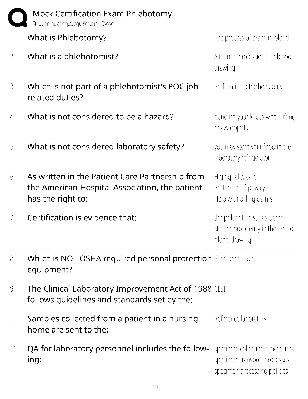
Task: Click the Quizlet Q logo icon
Action: point(18,17)
